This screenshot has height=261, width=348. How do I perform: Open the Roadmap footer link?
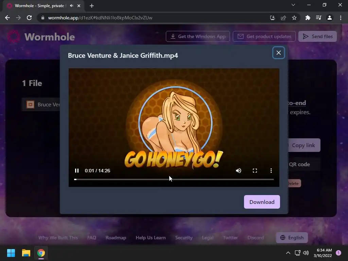point(116,238)
